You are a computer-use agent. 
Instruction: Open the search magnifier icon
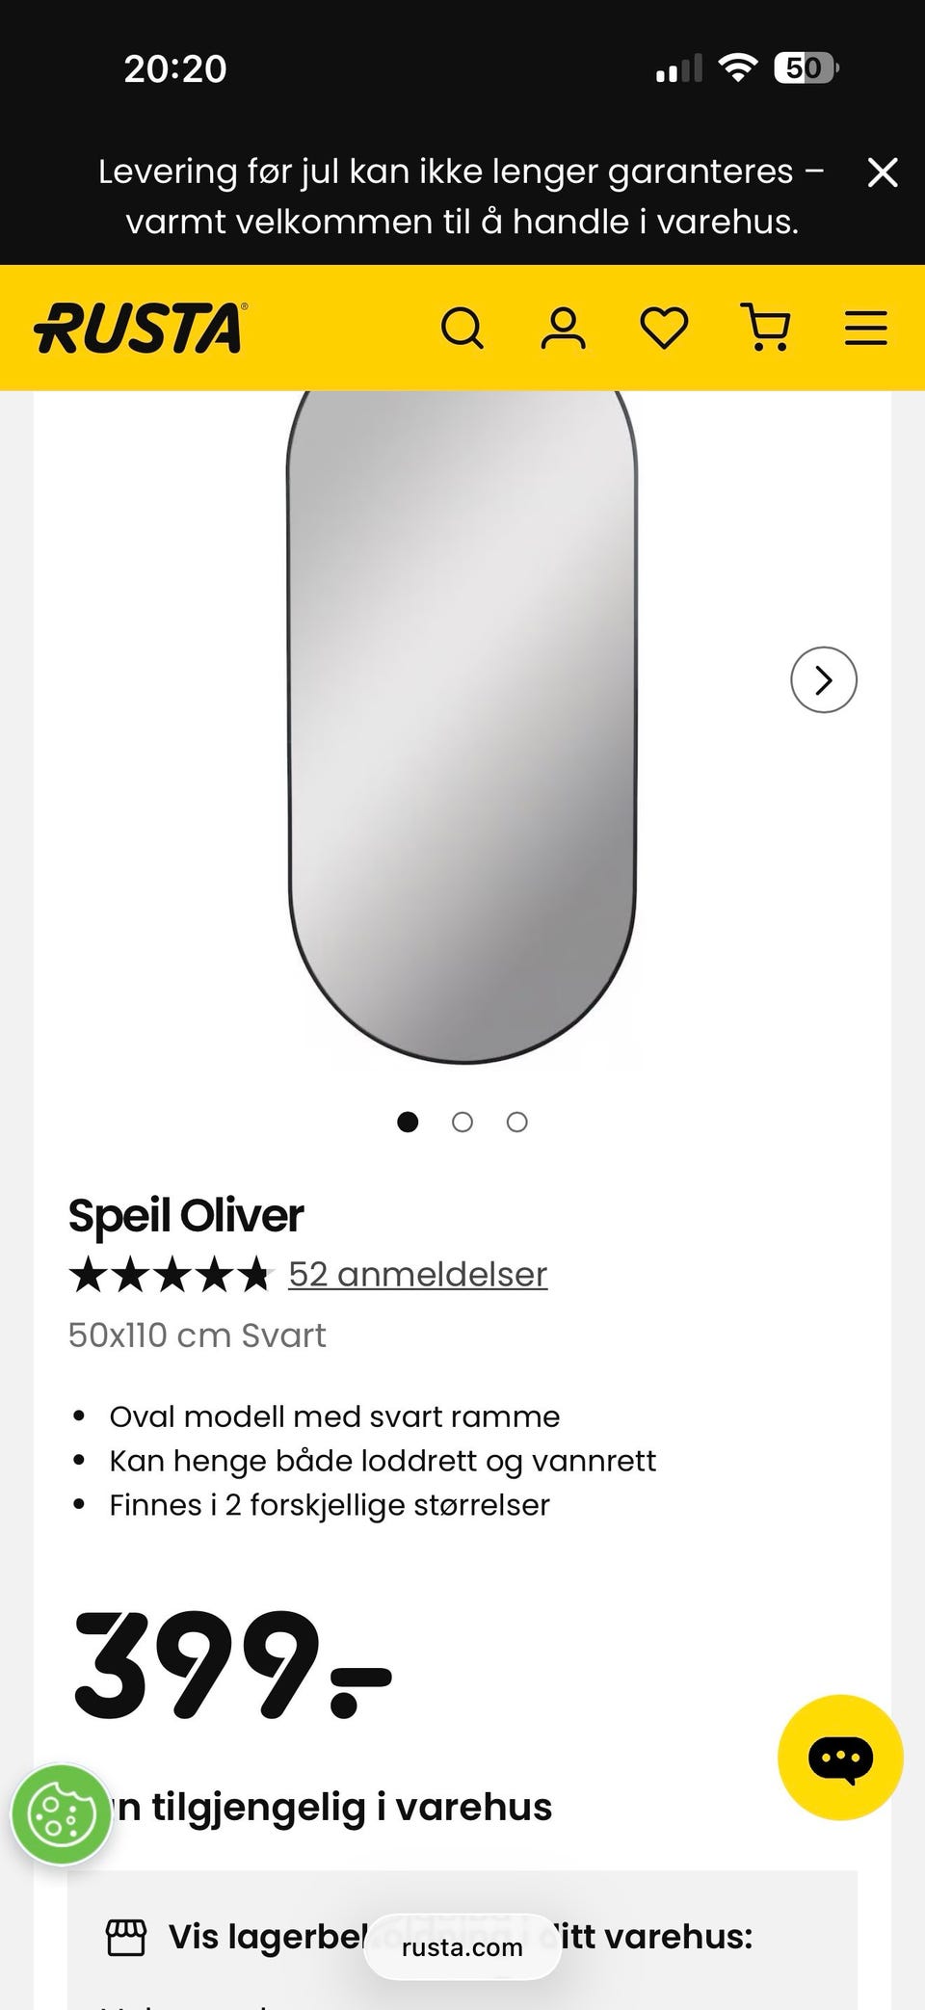pyautogui.click(x=462, y=329)
